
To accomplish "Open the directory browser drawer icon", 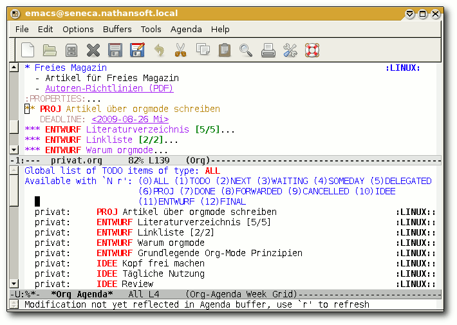I will [71, 50].
